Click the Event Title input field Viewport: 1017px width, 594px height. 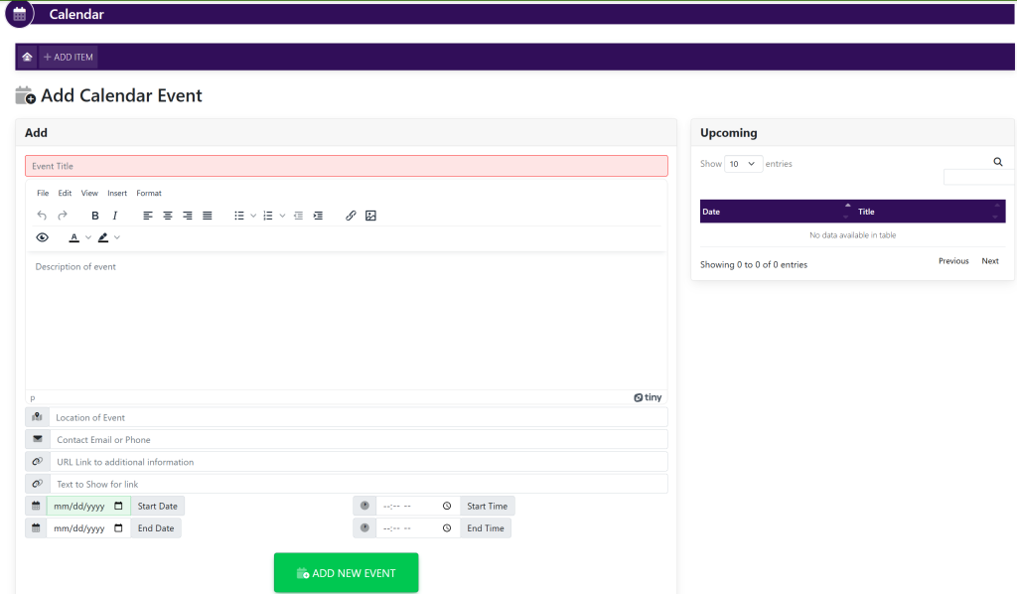(346, 166)
